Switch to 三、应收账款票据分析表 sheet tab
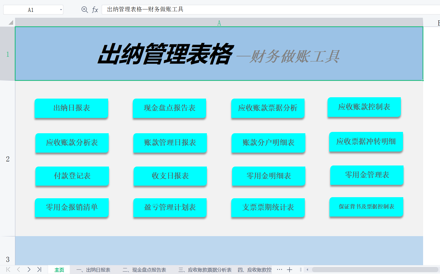Viewport: 440px width, 274px height. click(x=205, y=270)
